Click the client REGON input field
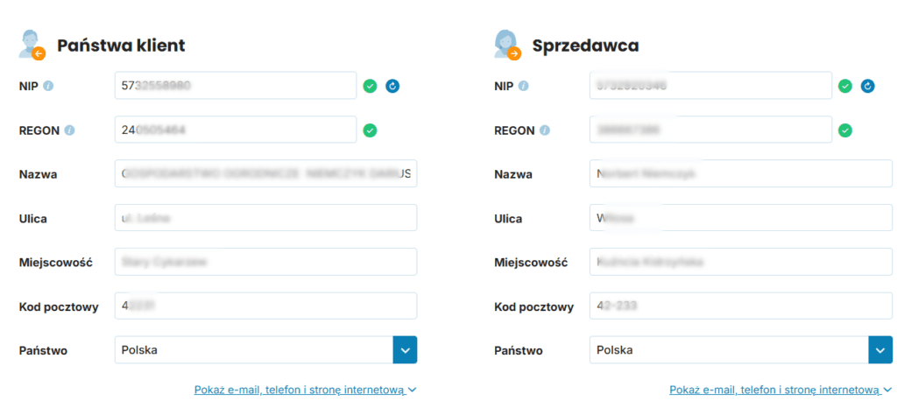The width and height of the screenshot is (897, 415). 236,130
